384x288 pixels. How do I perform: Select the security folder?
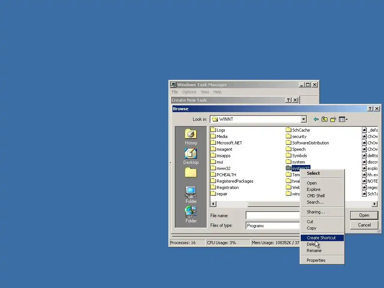(x=296, y=136)
